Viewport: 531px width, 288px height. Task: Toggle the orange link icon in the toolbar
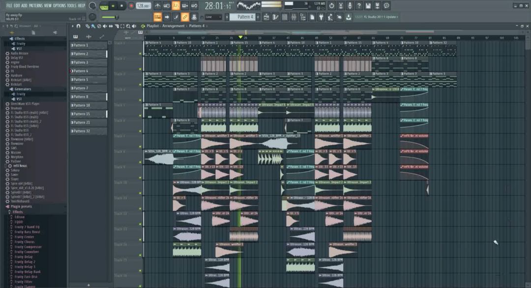[185, 17]
